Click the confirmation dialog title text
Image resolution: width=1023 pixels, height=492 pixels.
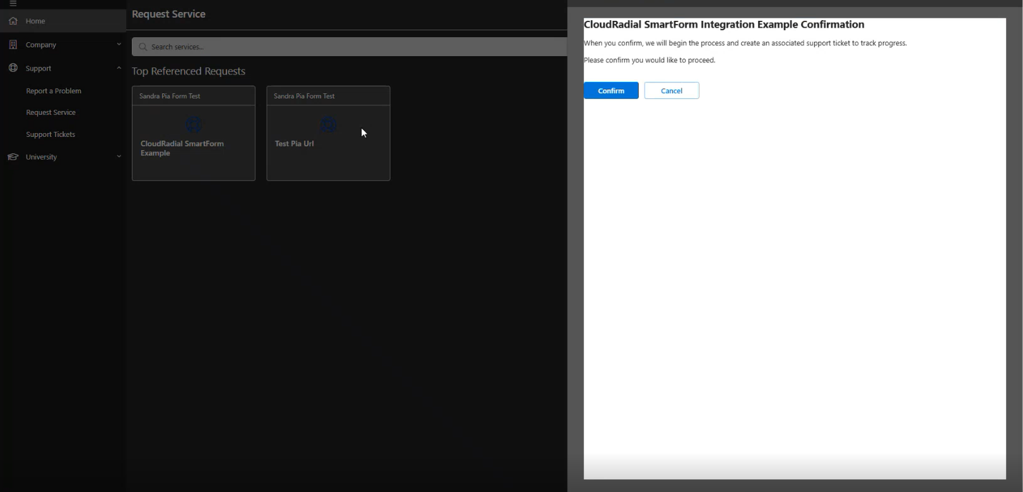[x=724, y=25]
